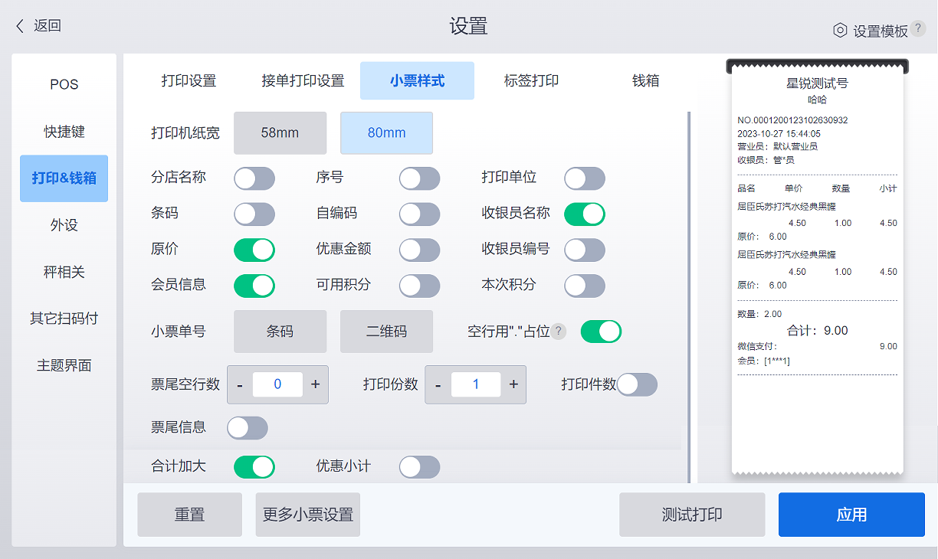Click the receipt preview image

pos(817,268)
